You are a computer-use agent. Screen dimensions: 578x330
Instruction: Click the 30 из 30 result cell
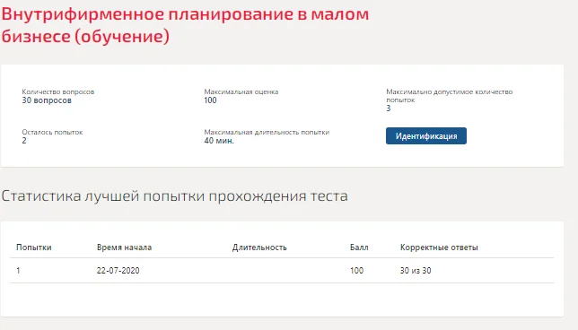pyautogui.click(x=416, y=271)
